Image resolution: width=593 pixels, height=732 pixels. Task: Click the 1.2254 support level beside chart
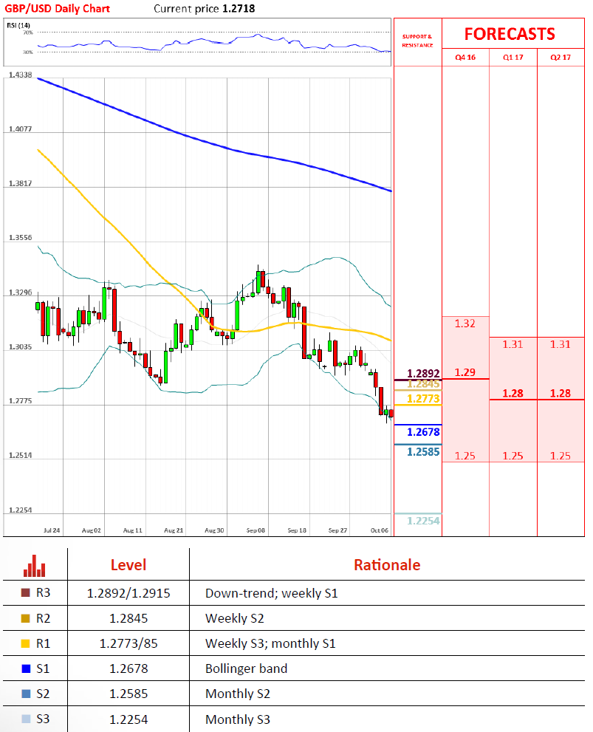click(x=423, y=521)
